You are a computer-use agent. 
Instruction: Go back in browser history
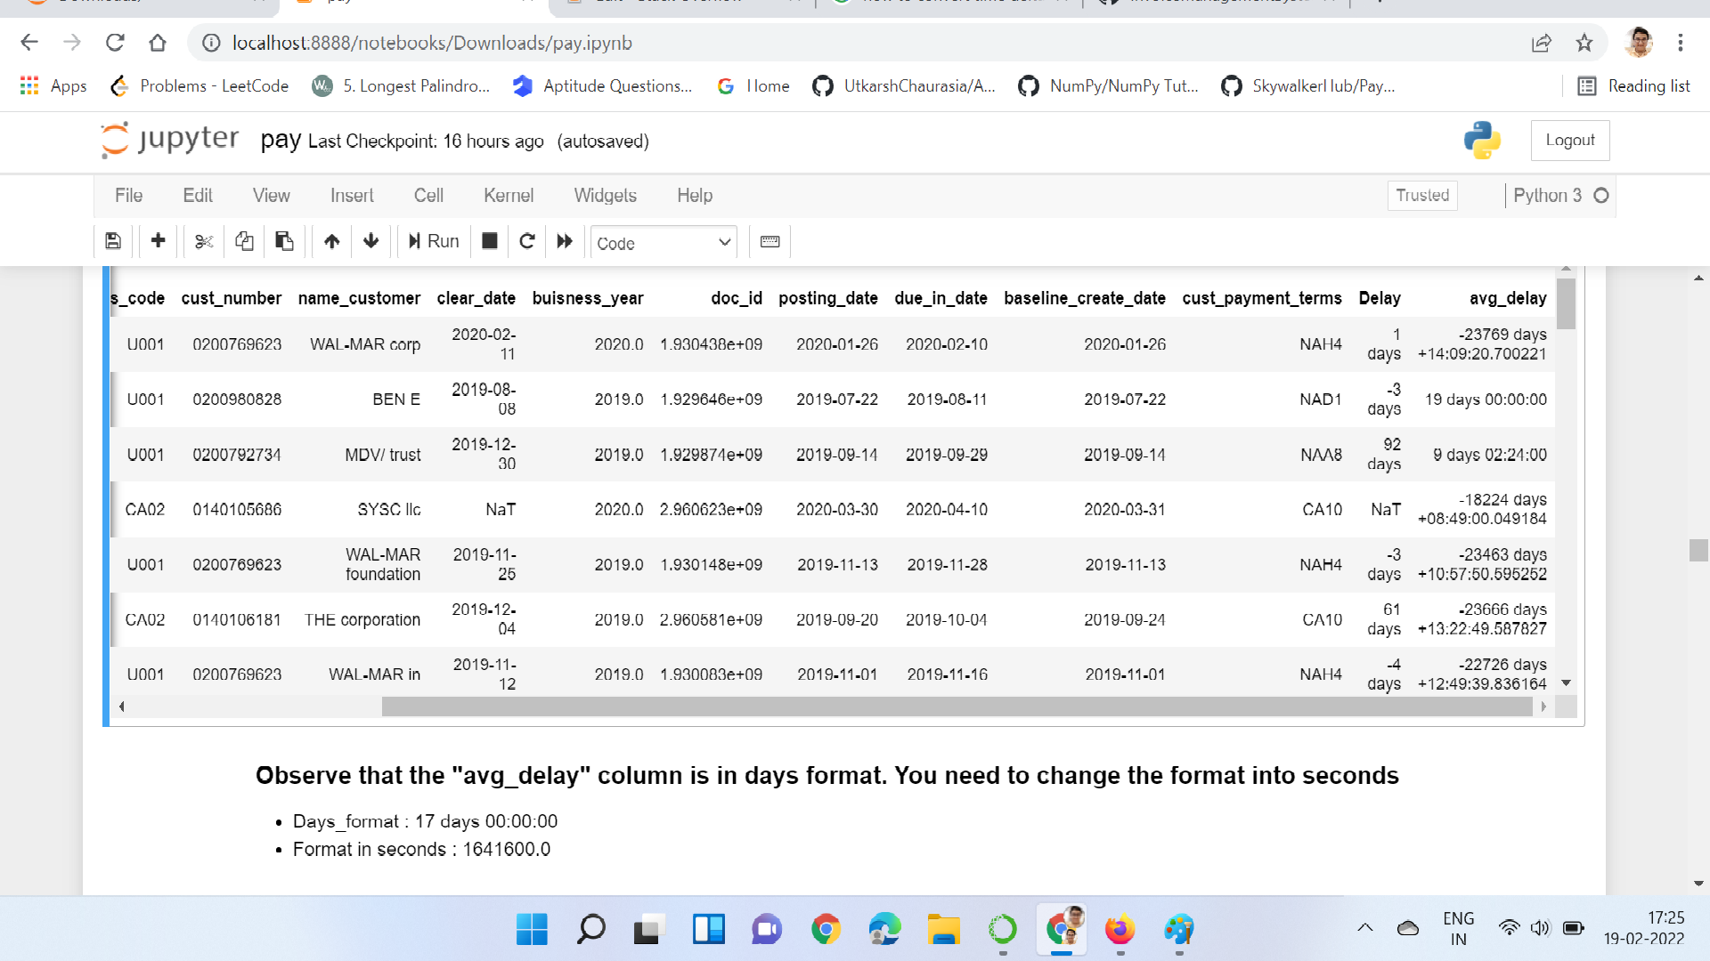pos(29,43)
